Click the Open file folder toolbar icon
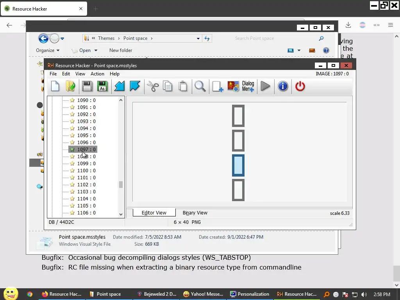 [70, 86]
